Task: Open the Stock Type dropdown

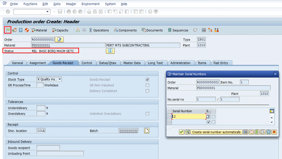Action: (59, 79)
